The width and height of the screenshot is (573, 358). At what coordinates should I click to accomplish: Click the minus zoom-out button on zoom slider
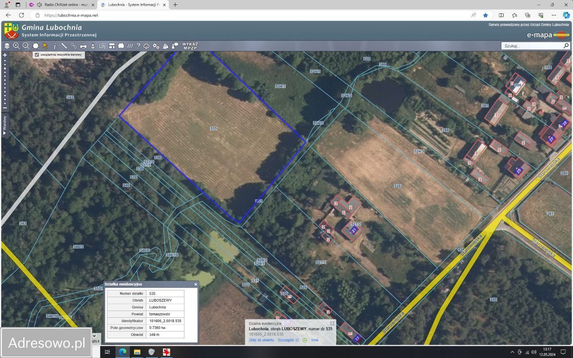[x=5, y=108]
